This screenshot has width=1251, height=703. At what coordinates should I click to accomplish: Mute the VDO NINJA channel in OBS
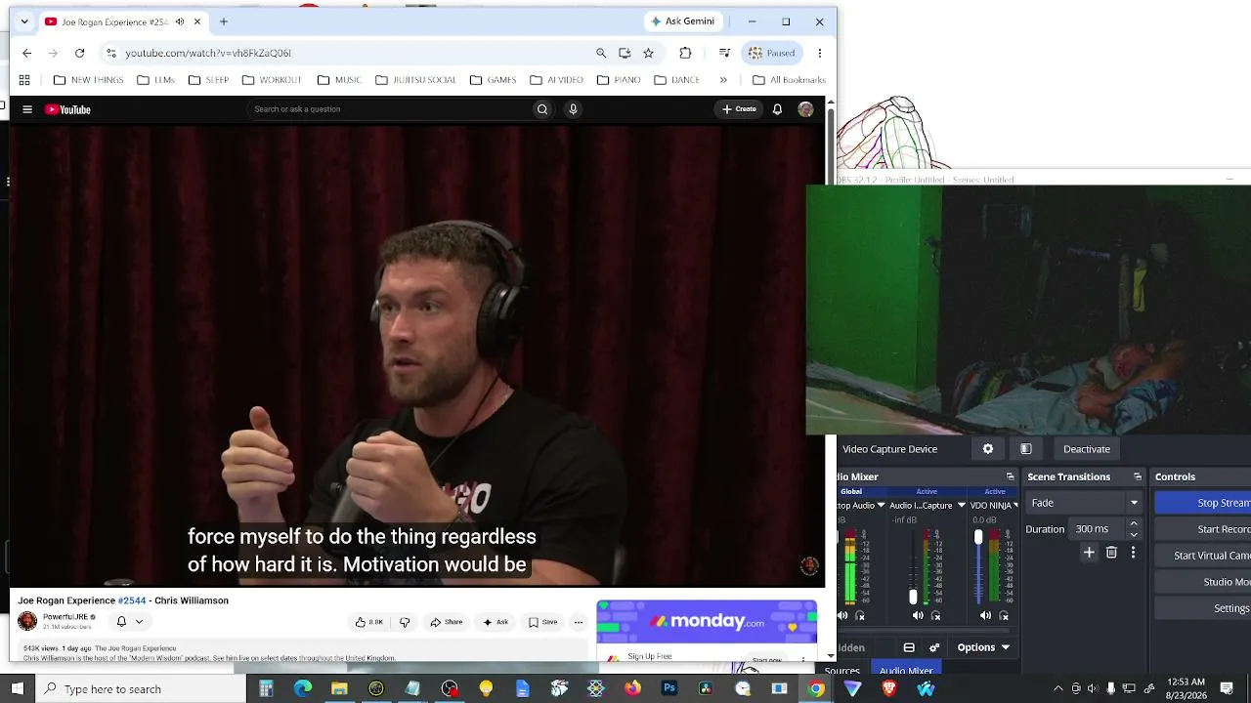985,616
